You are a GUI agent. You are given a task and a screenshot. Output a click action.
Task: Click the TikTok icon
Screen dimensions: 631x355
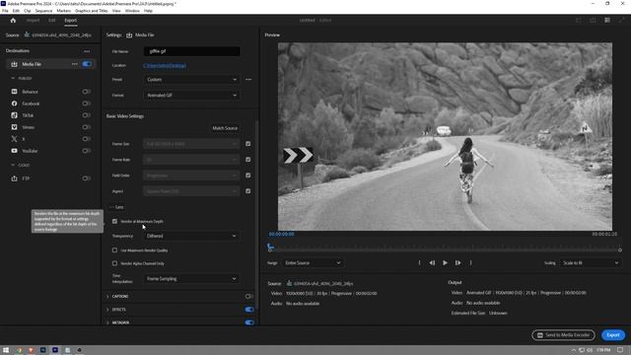click(x=14, y=115)
